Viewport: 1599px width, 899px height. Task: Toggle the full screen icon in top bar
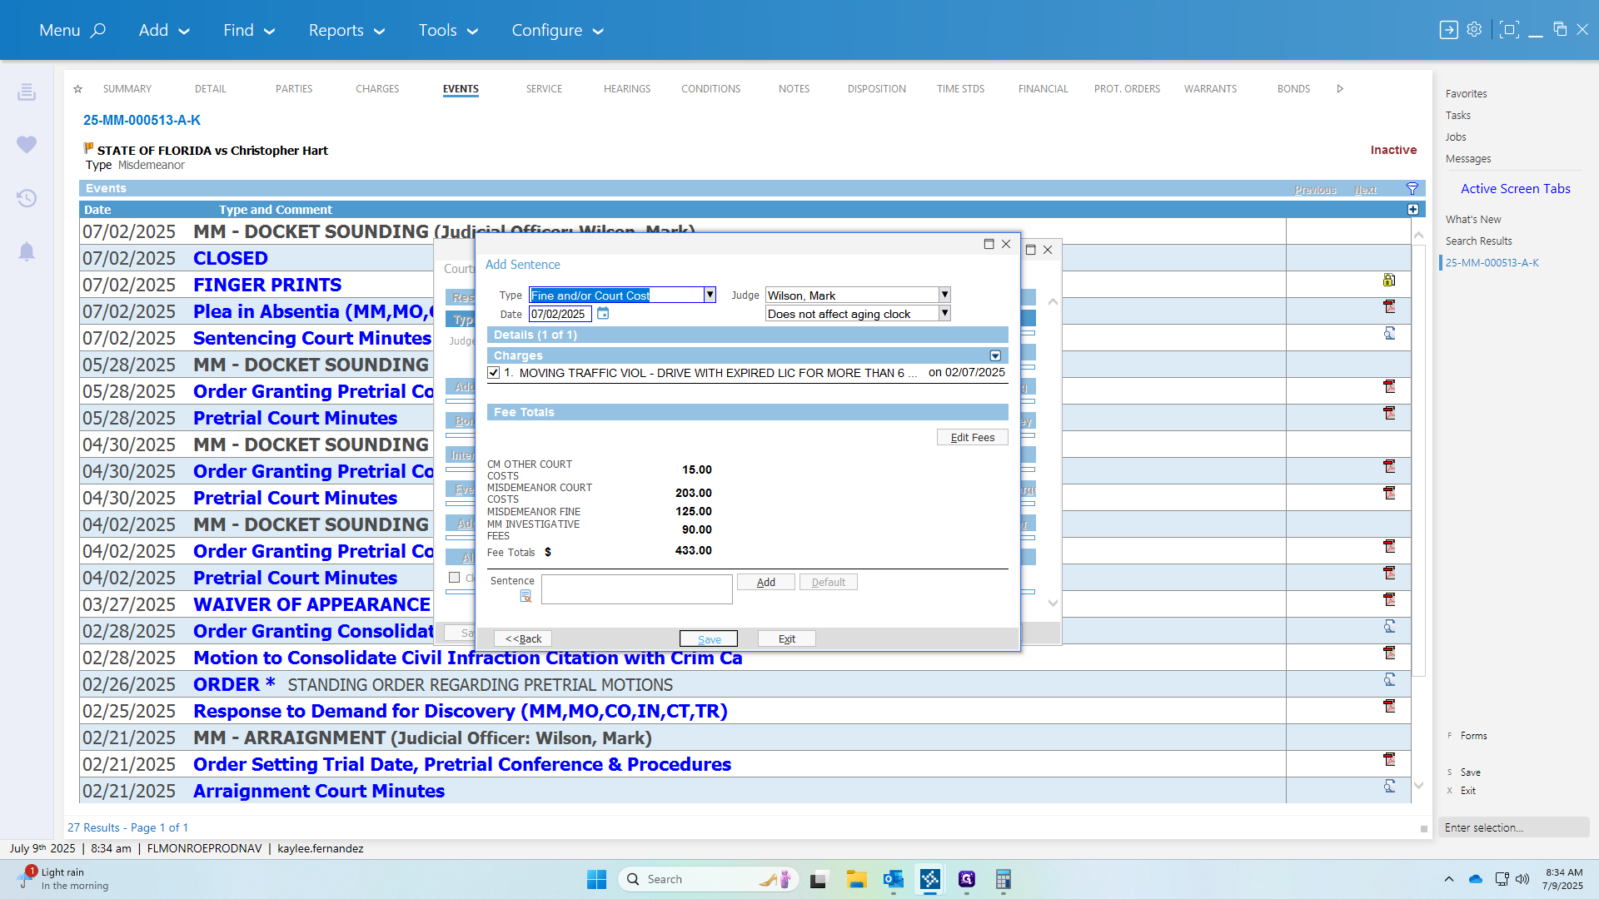point(1508,30)
